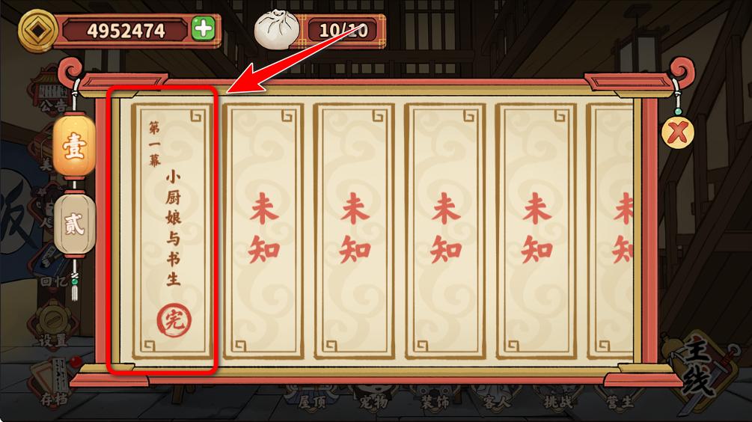
Task: Click the 完 completed stamp
Action: click(174, 319)
